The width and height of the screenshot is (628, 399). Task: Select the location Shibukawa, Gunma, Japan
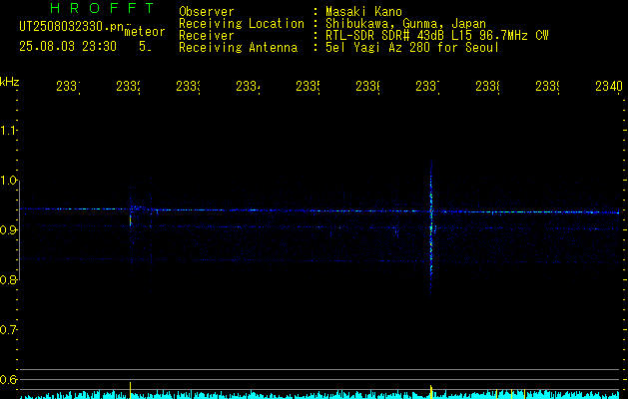(x=405, y=24)
